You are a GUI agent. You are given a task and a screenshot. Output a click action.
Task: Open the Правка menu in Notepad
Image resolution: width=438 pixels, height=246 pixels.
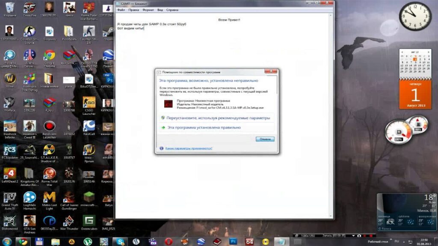pyautogui.click(x=133, y=10)
